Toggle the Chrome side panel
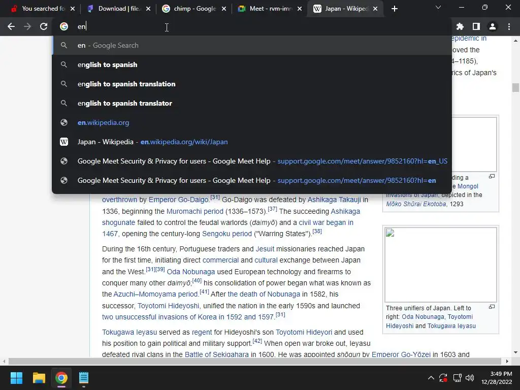The width and height of the screenshot is (520, 390). point(476,26)
